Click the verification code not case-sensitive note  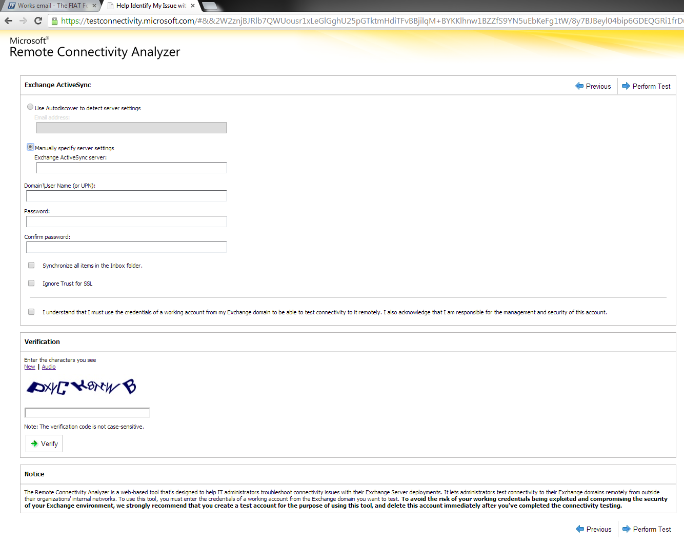click(84, 427)
